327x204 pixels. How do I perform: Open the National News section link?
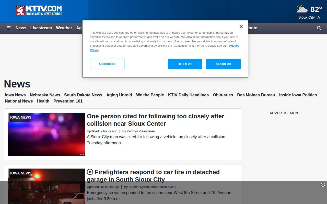pos(19,101)
